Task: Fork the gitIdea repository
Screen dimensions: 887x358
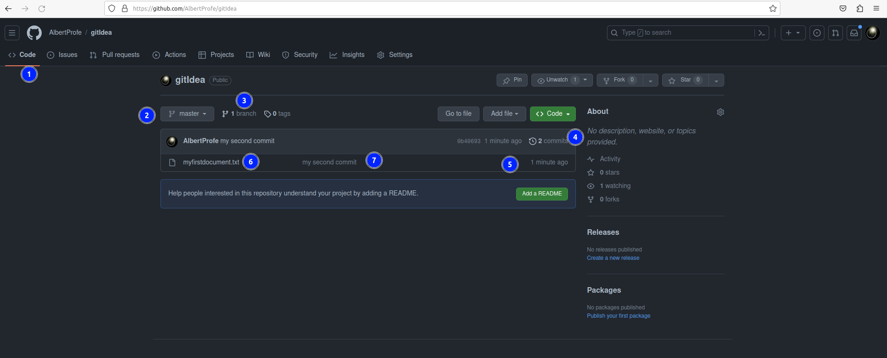Action: pyautogui.click(x=620, y=80)
